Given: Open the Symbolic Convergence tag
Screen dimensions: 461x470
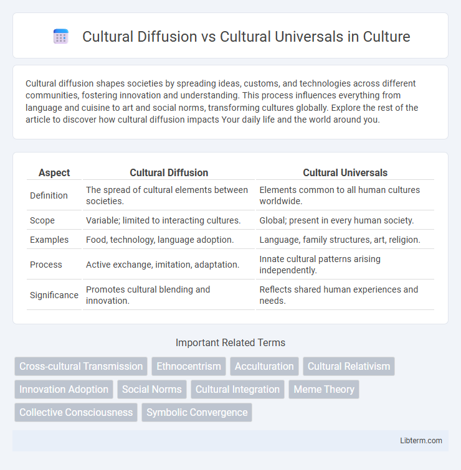Looking at the screenshot, I should pyautogui.click(x=197, y=413).
